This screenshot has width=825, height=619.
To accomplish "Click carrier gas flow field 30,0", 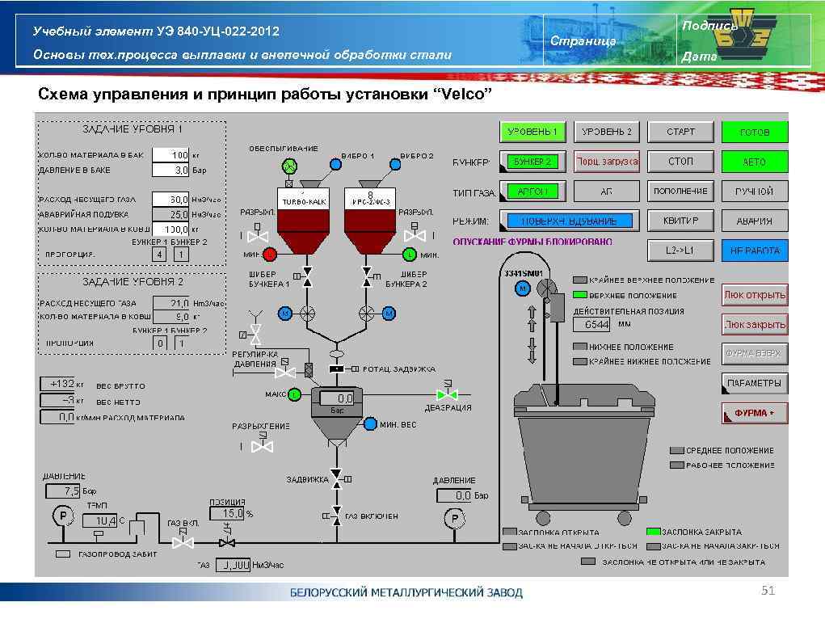I will pyautogui.click(x=170, y=199).
